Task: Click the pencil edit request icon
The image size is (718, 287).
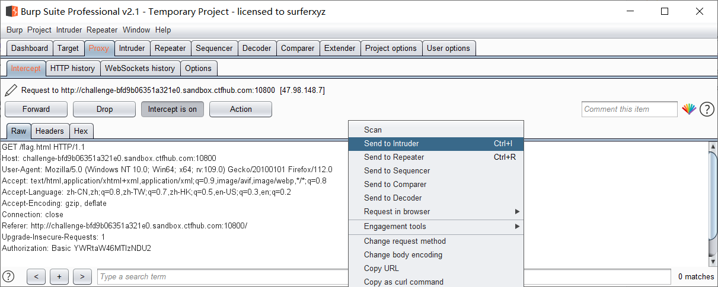Action: (11, 91)
